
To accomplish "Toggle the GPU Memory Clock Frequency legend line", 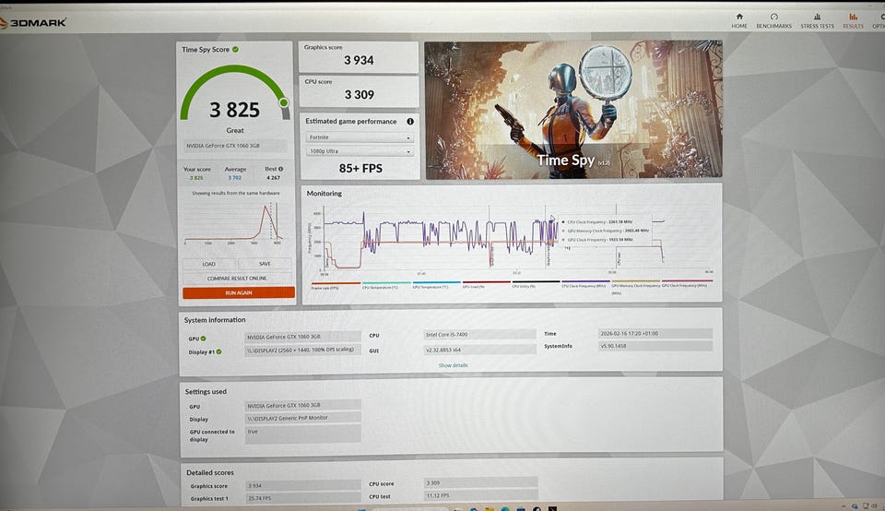I will point(635,286).
